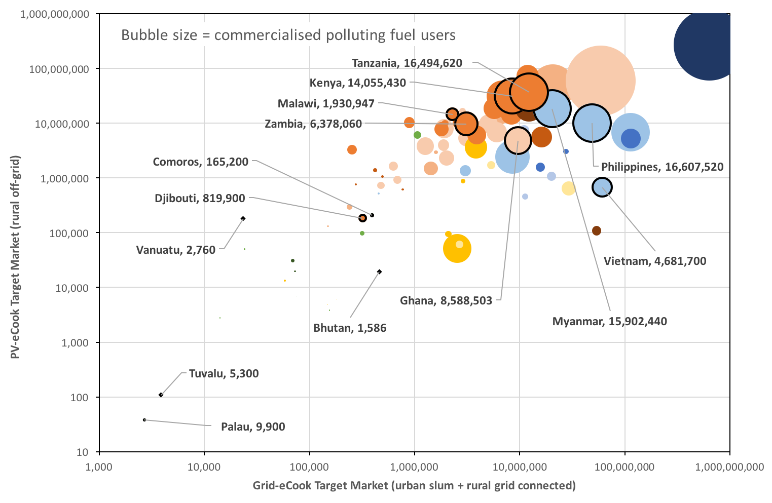
Task: Select the Grid-eCook Target Market axis title
Action: (414, 485)
